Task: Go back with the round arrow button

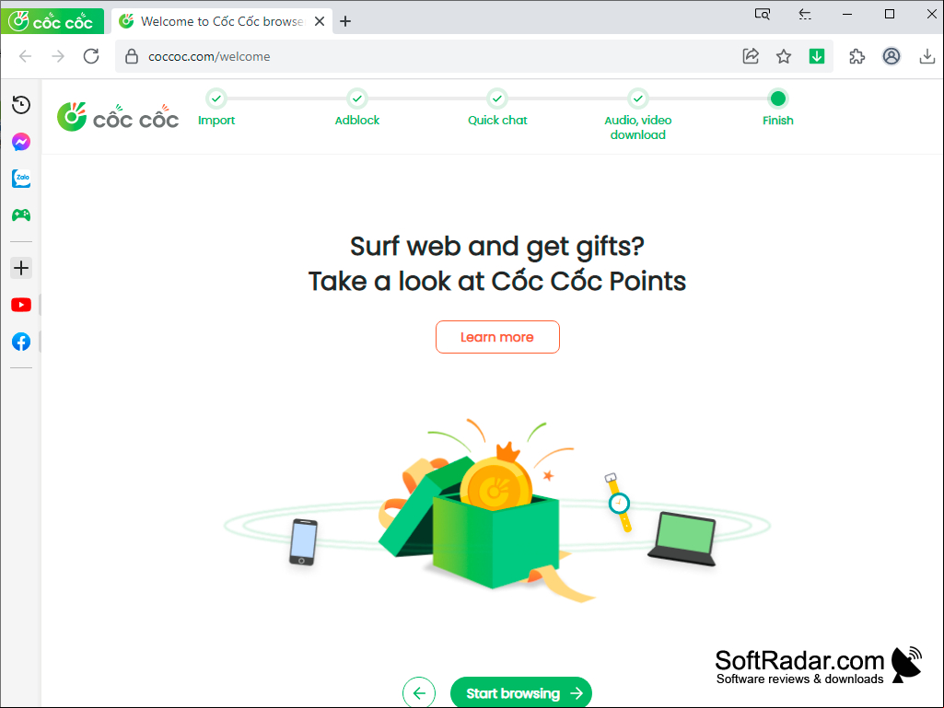Action: (x=419, y=693)
